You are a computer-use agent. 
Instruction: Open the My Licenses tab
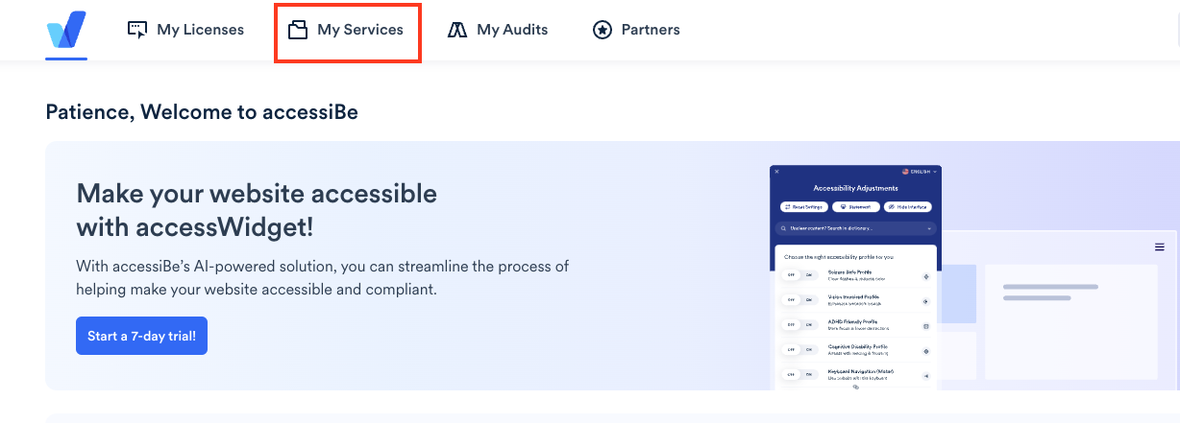coord(185,30)
